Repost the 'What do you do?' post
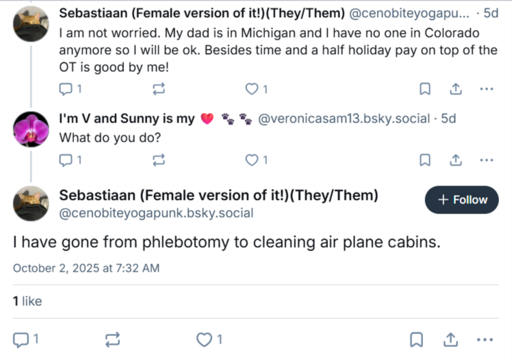The width and height of the screenshot is (512, 360). click(x=159, y=160)
